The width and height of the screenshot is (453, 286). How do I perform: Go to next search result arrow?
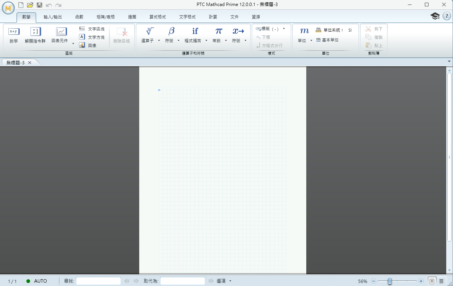(x=136, y=281)
